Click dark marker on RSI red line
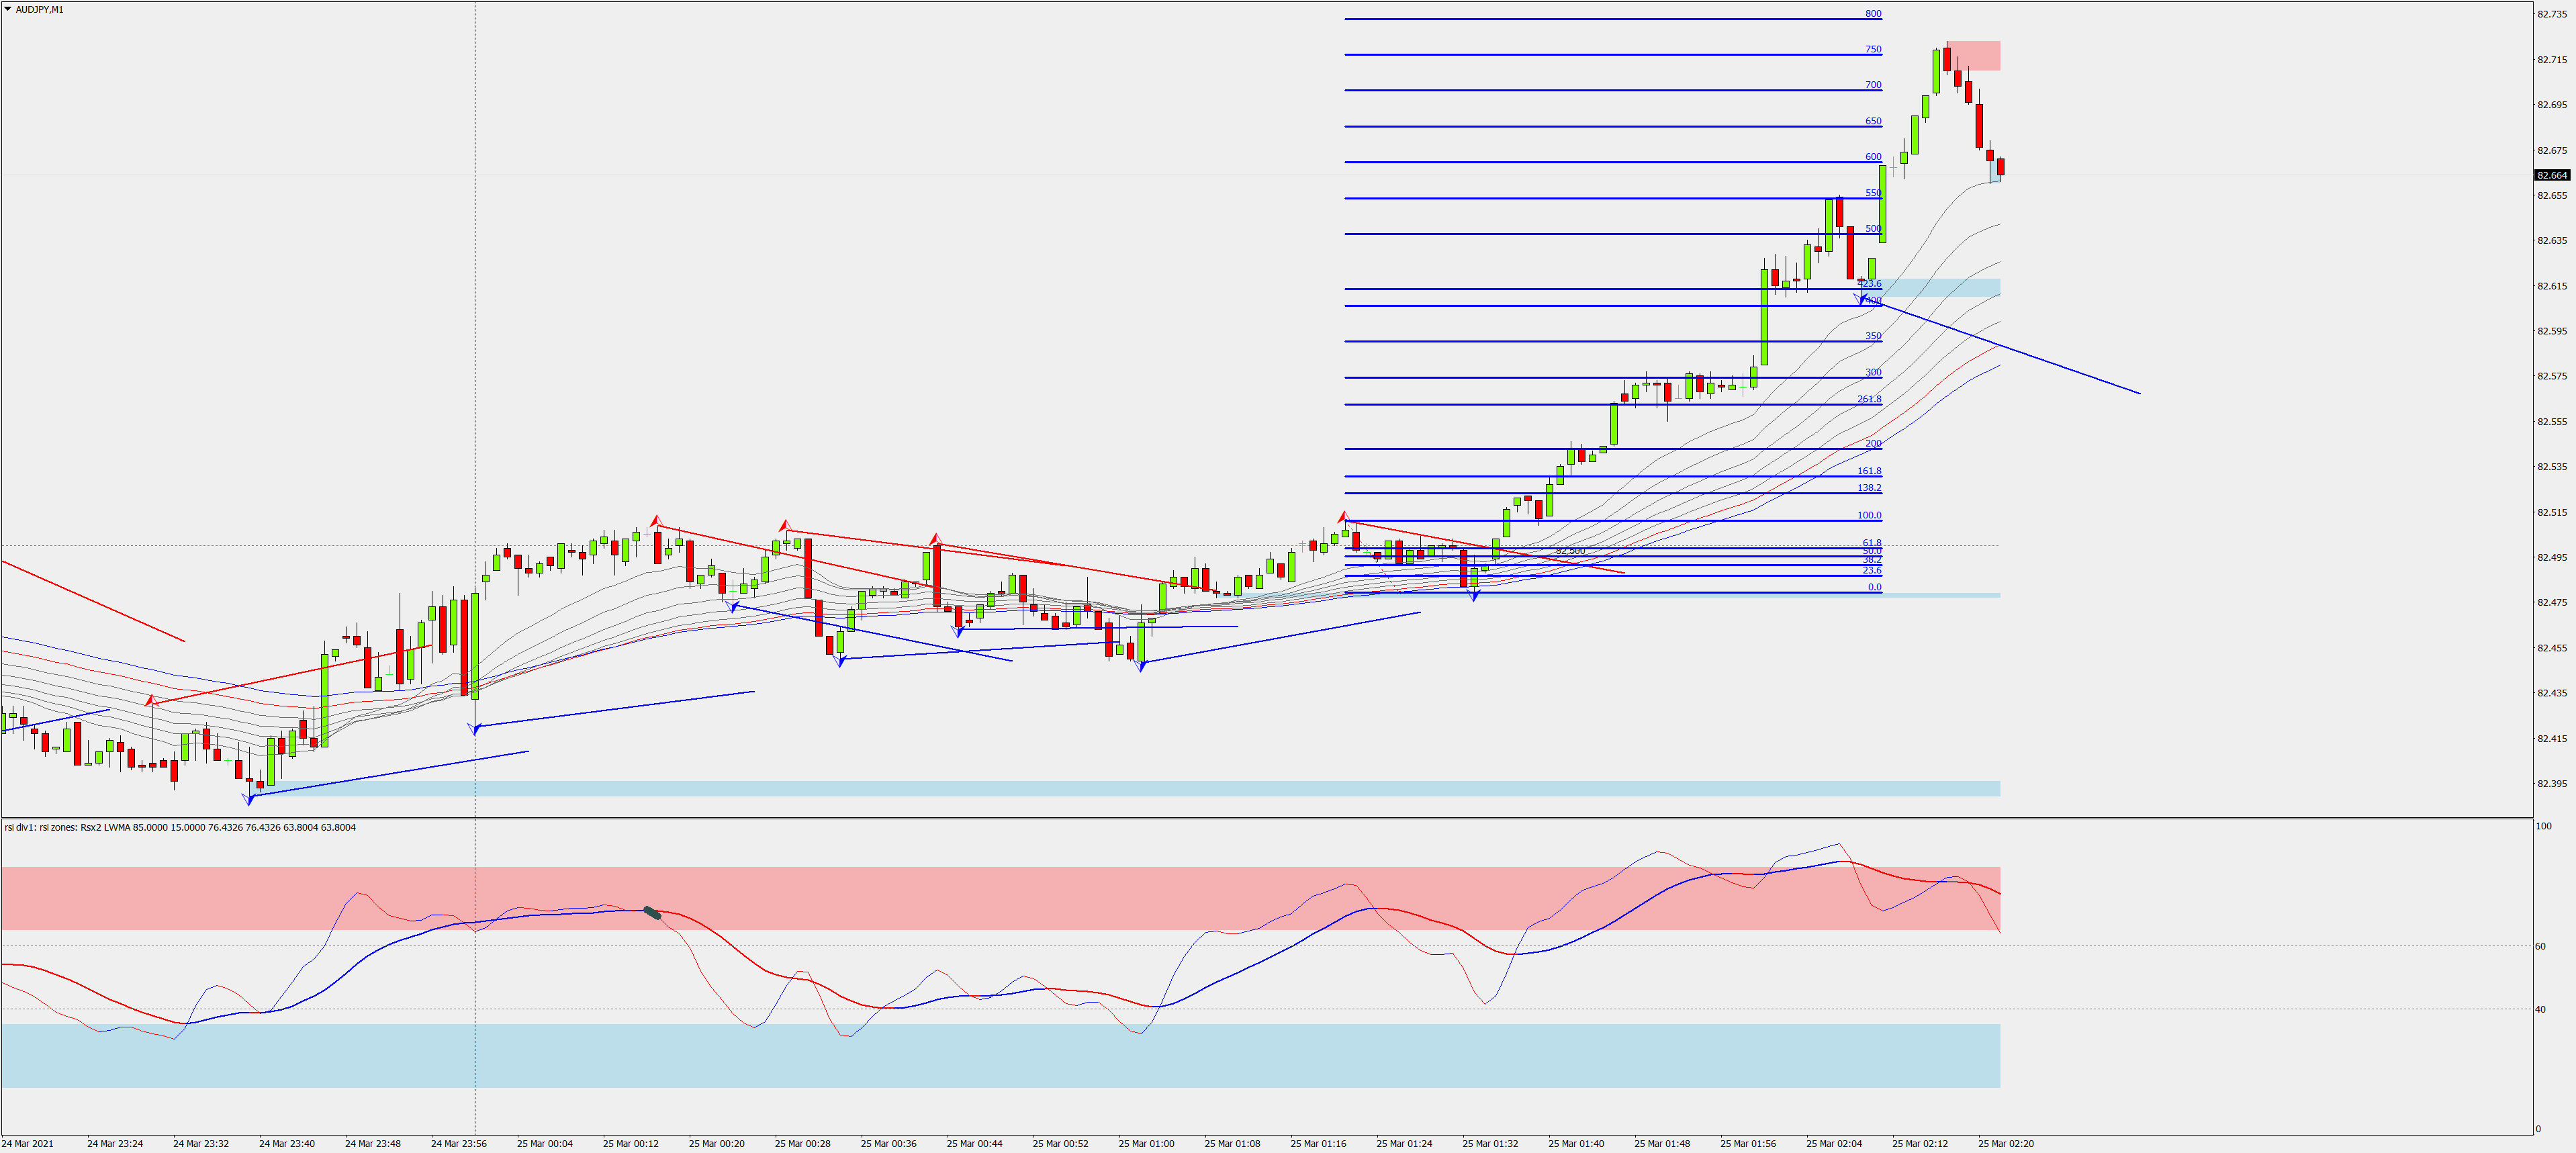The height and width of the screenshot is (1153, 2576). [652, 912]
